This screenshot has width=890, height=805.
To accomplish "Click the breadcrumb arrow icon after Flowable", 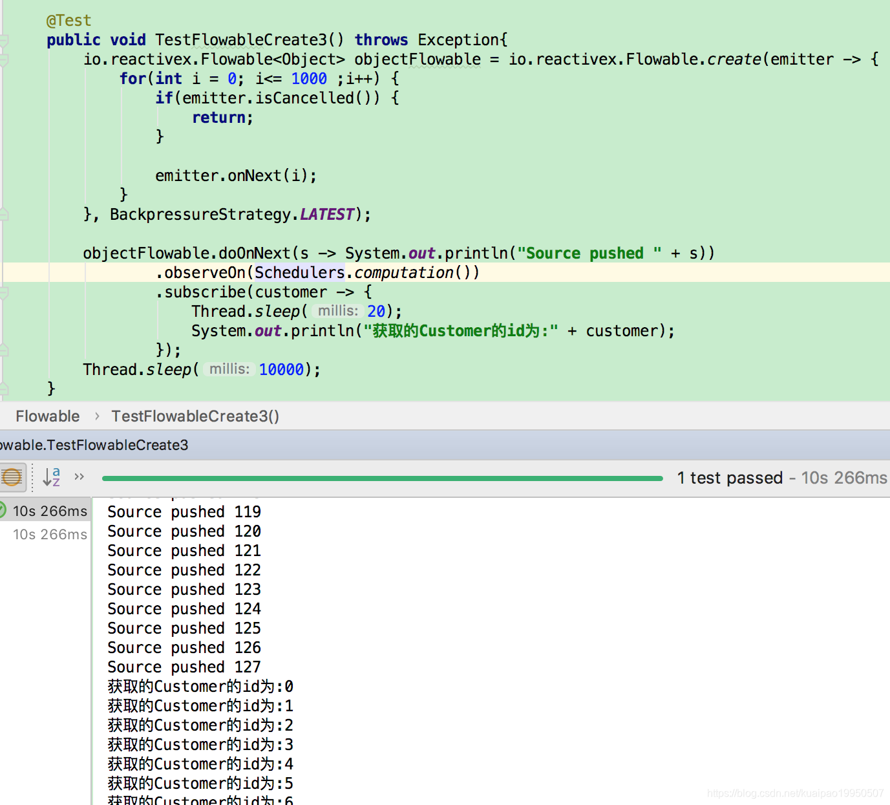I will [96, 416].
